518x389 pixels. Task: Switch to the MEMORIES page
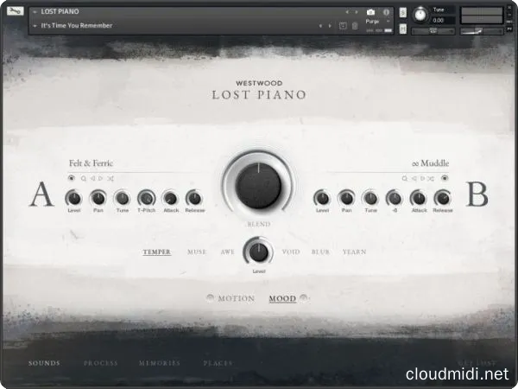click(x=160, y=363)
